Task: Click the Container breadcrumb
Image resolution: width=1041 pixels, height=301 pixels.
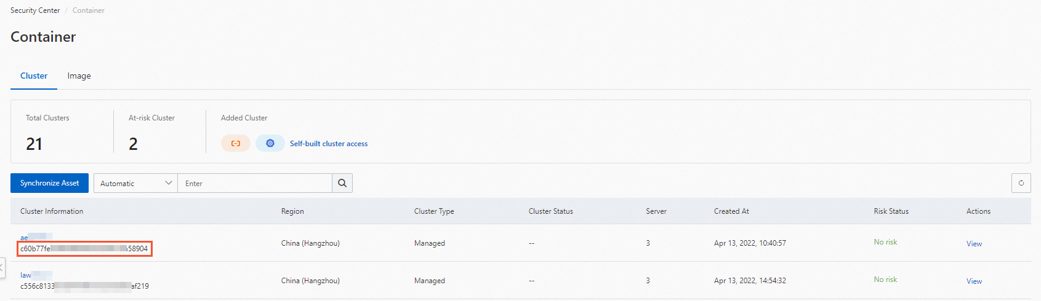Action: click(89, 10)
